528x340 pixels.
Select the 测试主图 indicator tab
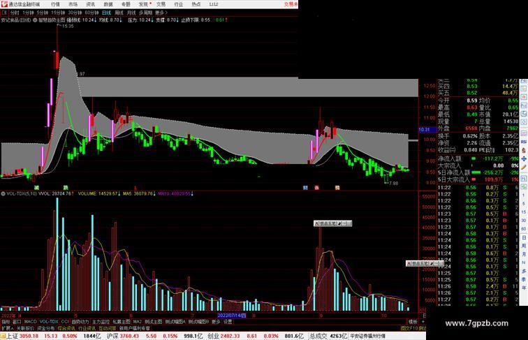point(153,322)
